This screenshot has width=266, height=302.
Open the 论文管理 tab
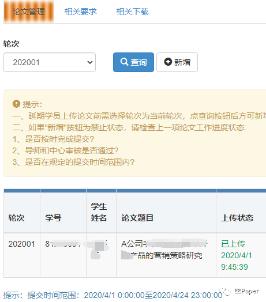[29, 12]
